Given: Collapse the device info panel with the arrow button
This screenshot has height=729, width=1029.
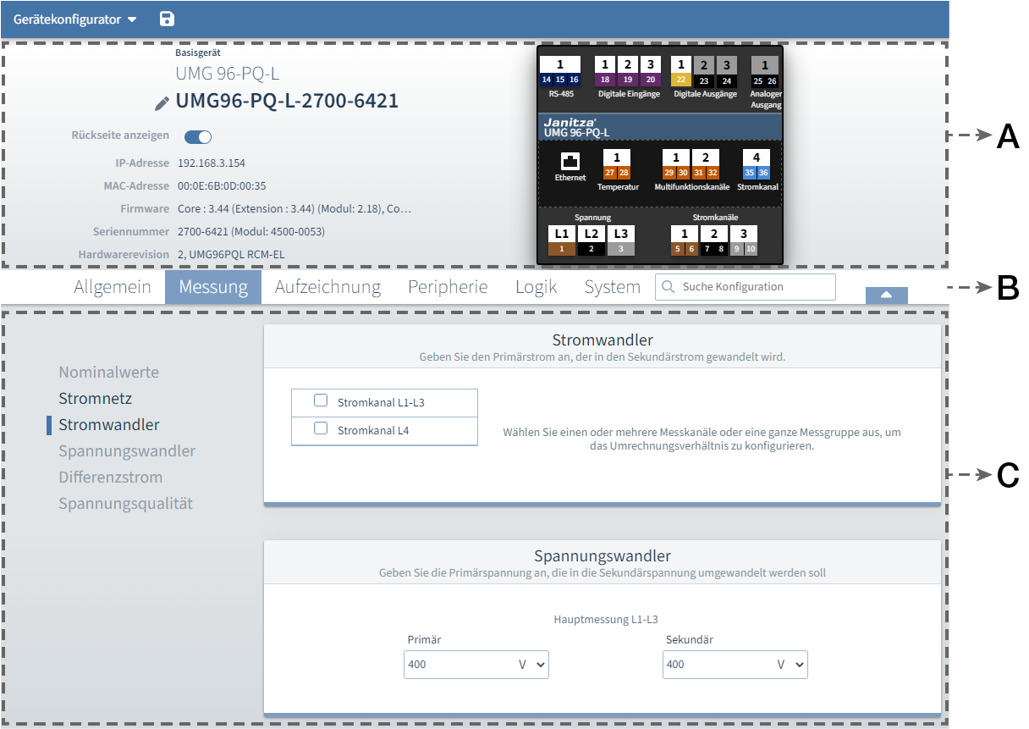Looking at the screenshot, I should 885,295.
